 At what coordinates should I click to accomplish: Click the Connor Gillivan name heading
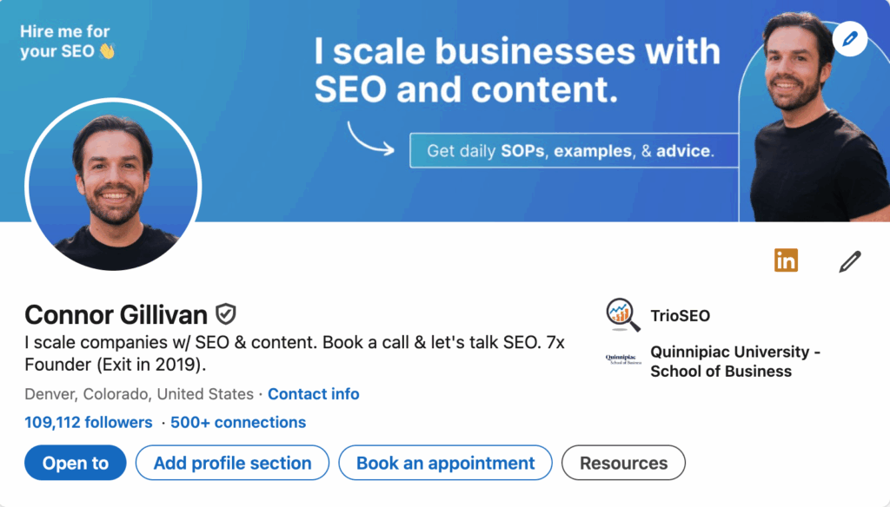116,314
